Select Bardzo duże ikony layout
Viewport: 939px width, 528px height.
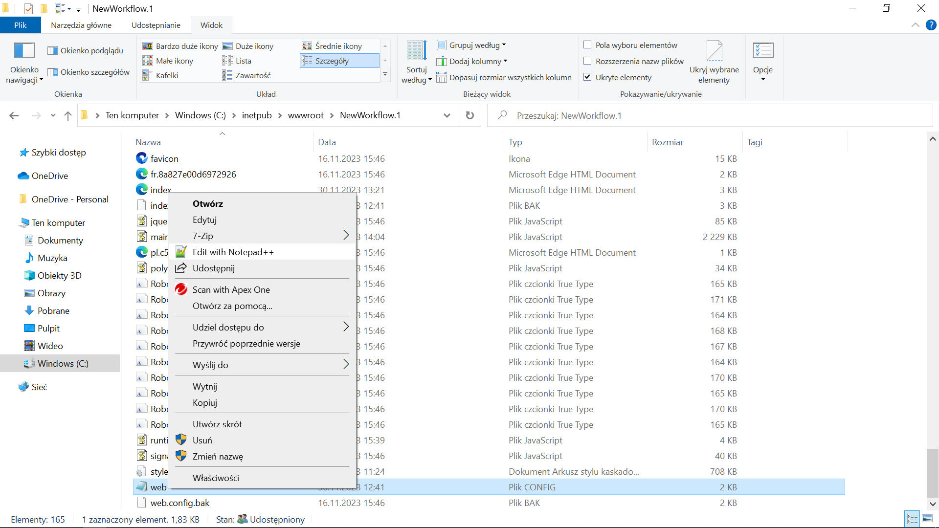pos(180,46)
